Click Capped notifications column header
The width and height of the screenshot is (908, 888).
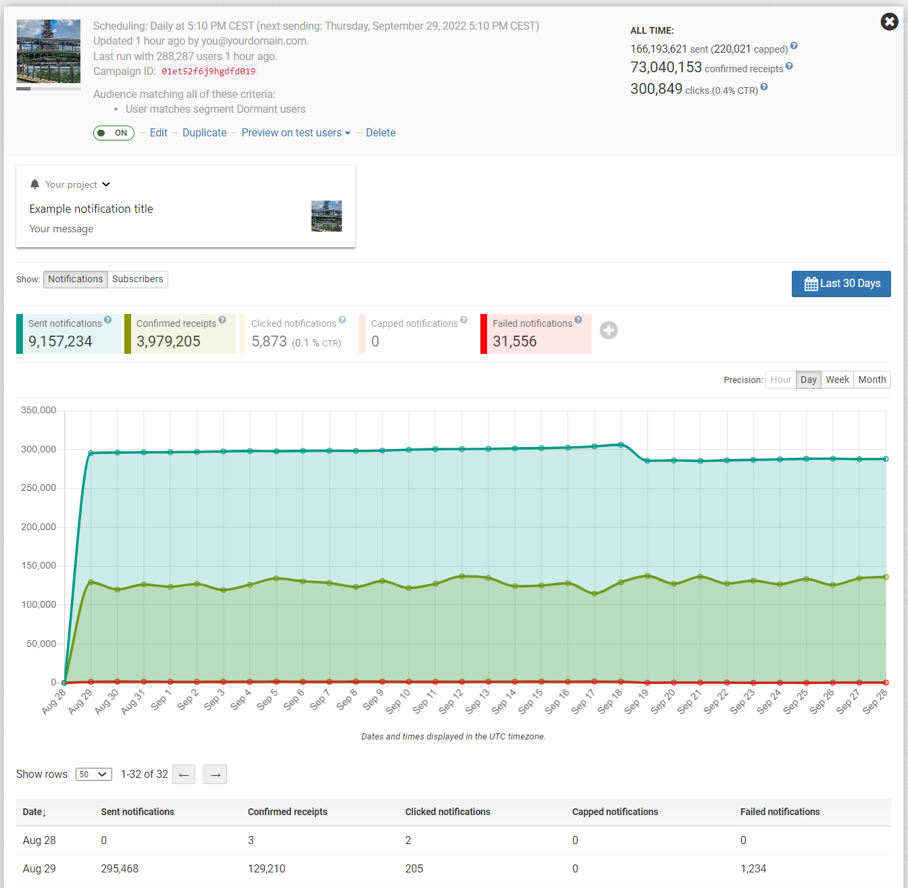pyautogui.click(x=615, y=812)
